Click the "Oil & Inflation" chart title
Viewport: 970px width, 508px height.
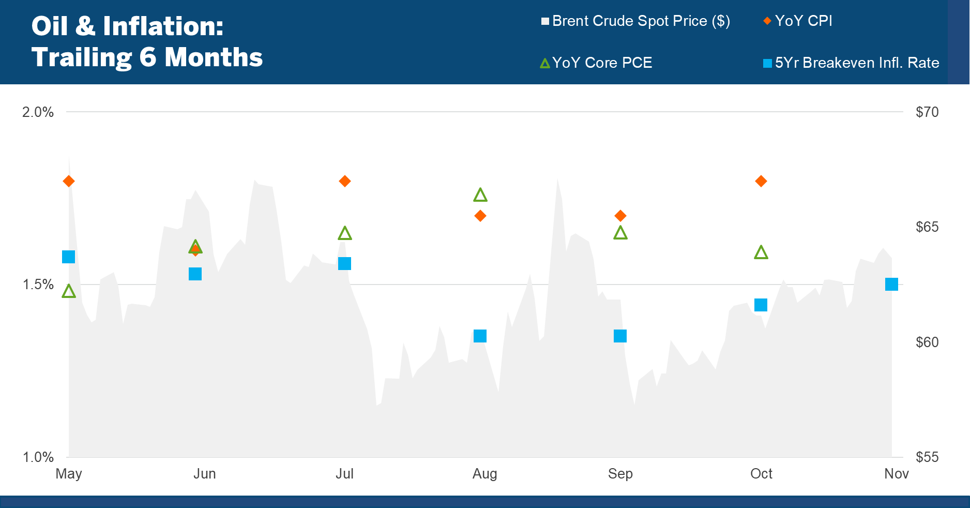147,41
